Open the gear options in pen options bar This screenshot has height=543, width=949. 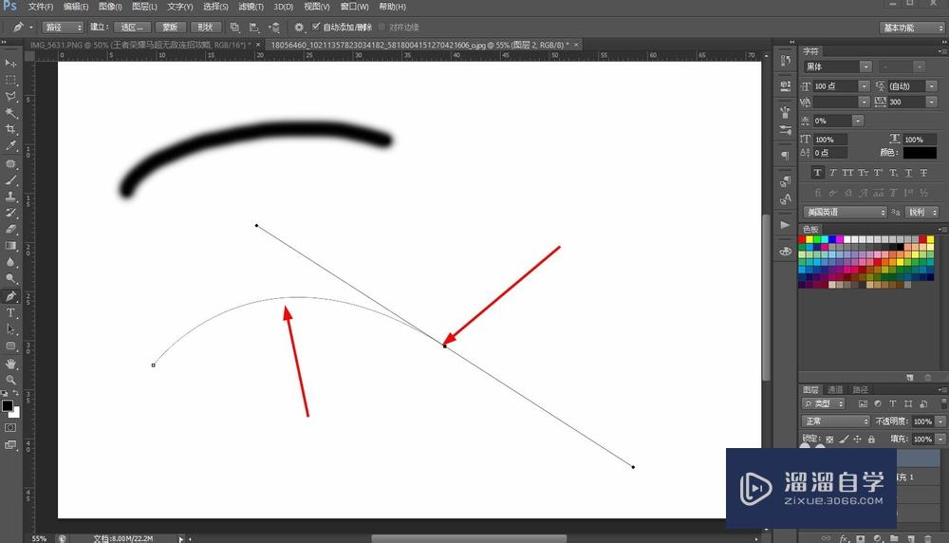click(299, 28)
